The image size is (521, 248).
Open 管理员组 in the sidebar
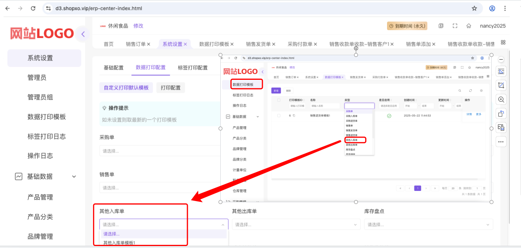pyautogui.click(x=40, y=97)
